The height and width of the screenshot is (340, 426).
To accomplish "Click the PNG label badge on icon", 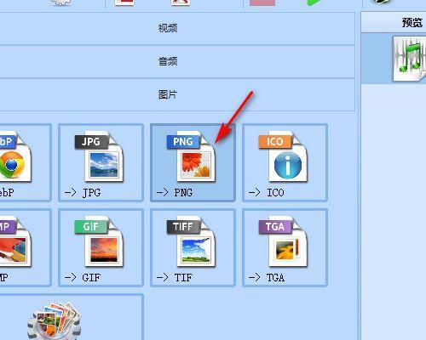I will (183, 141).
